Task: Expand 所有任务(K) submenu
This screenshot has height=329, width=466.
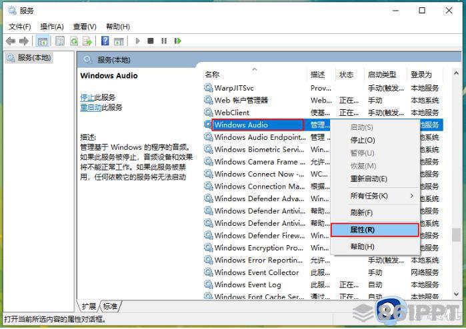Action: click(375, 196)
